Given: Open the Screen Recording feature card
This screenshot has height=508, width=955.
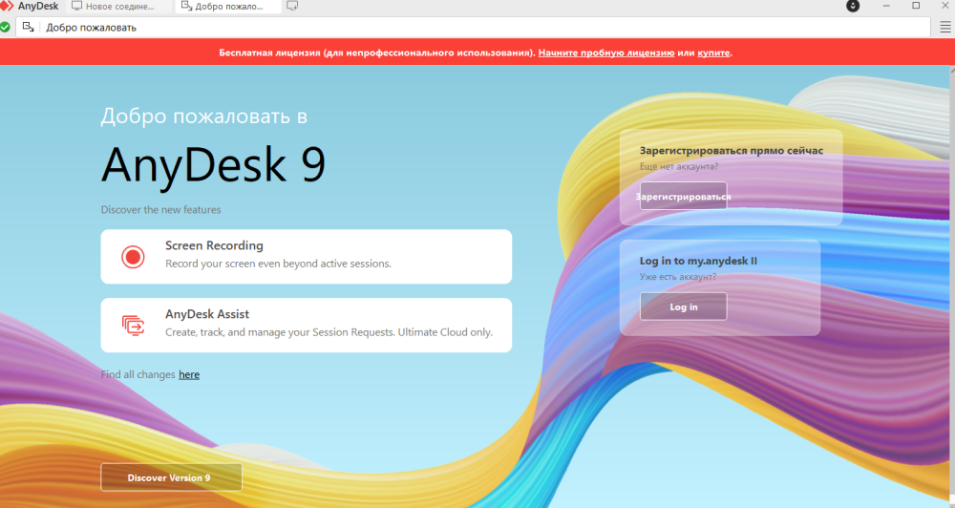Looking at the screenshot, I should [307, 257].
